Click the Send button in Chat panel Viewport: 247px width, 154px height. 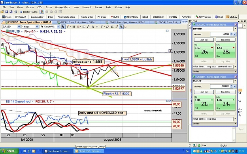tap(241, 129)
